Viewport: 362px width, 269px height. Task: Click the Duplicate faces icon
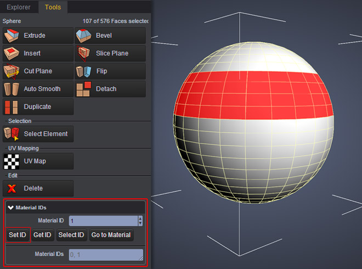coord(12,107)
